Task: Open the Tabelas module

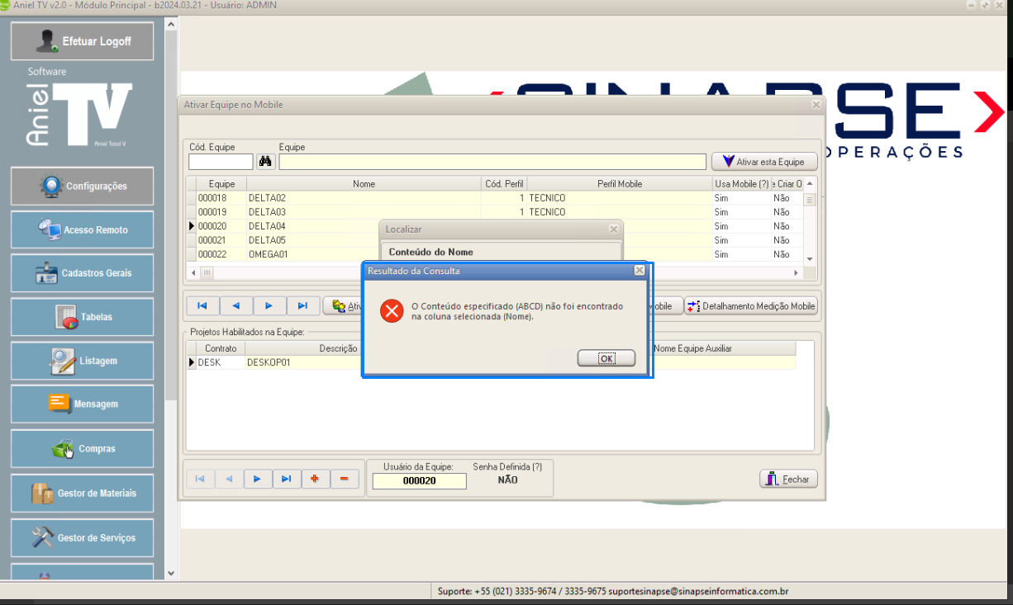Action: (x=82, y=317)
